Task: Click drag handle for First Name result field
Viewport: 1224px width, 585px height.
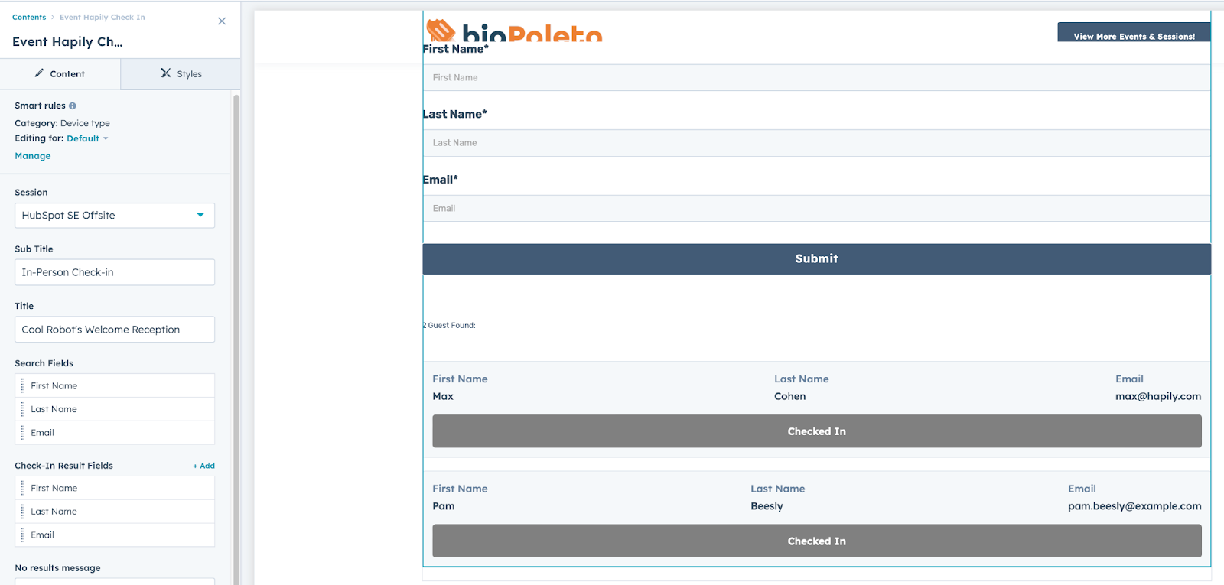Action: point(23,489)
